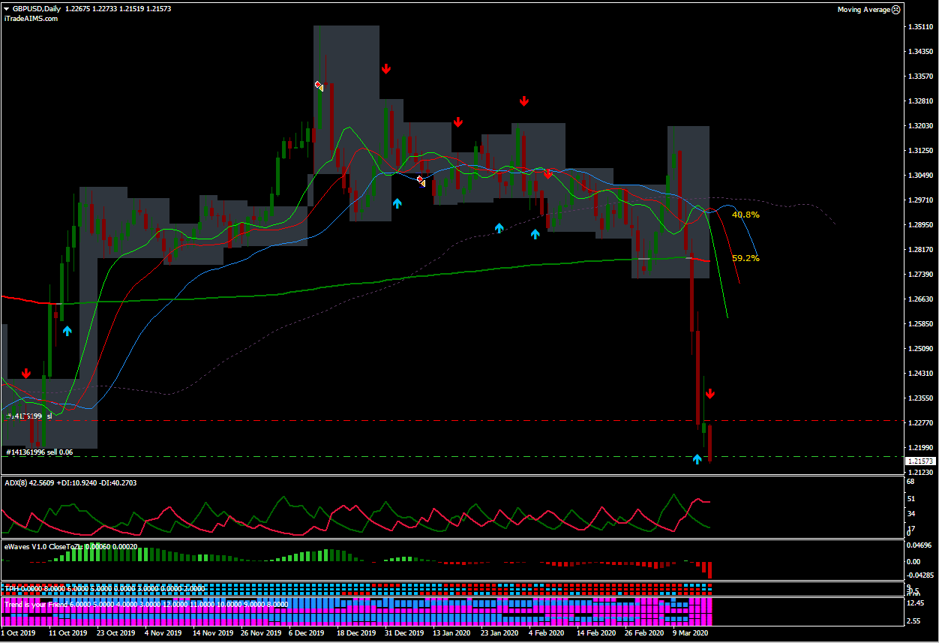Click the 1.35110 level on price scale
The height and width of the screenshot is (643, 939).
pos(920,27)
